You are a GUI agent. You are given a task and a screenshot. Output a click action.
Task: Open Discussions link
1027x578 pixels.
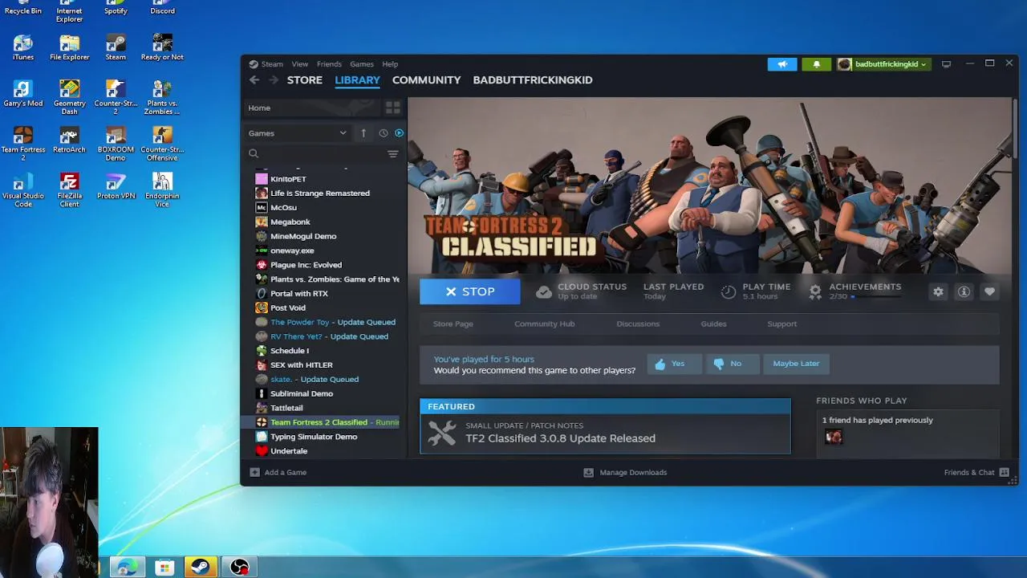pos(638,324)
